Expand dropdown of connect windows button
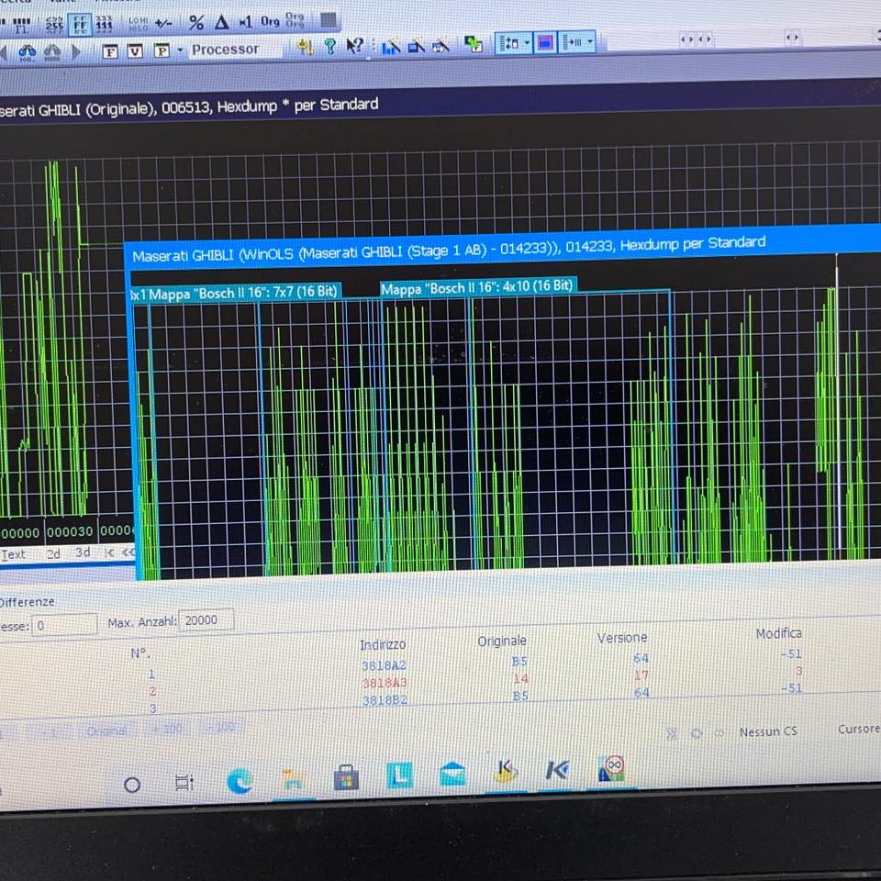 (x=527, y=43)
